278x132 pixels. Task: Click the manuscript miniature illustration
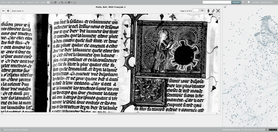tap(172, 49)
